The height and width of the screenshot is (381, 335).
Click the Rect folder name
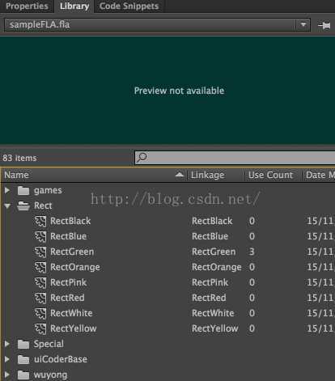click(43, 205)
